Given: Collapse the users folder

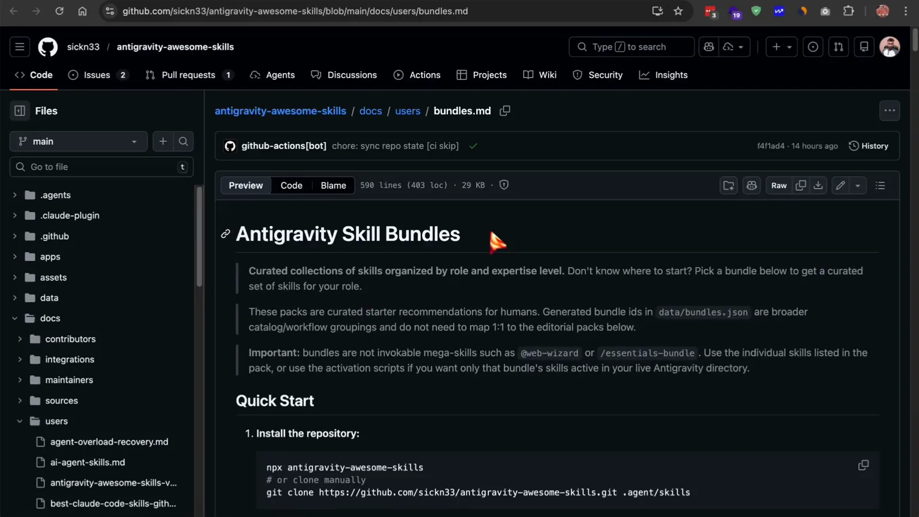Looking at the screenshot, I should 20,421.
